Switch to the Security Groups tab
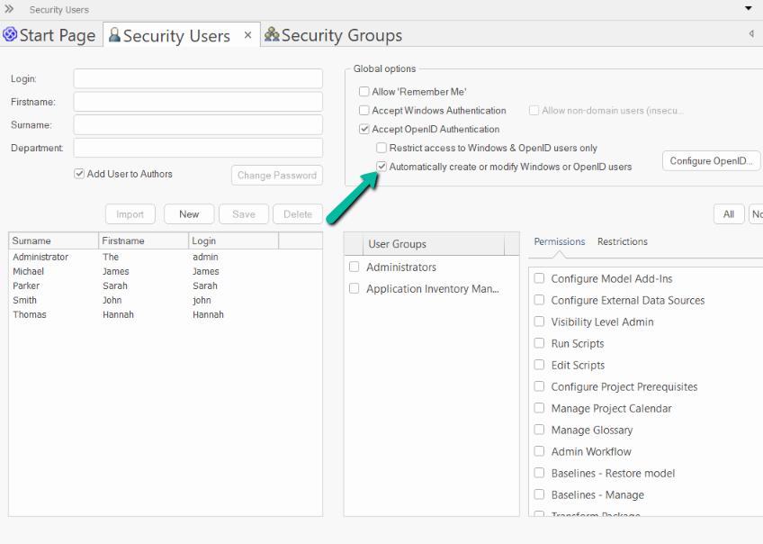Viewport: 763px width, 544px height. click(333, 35)
